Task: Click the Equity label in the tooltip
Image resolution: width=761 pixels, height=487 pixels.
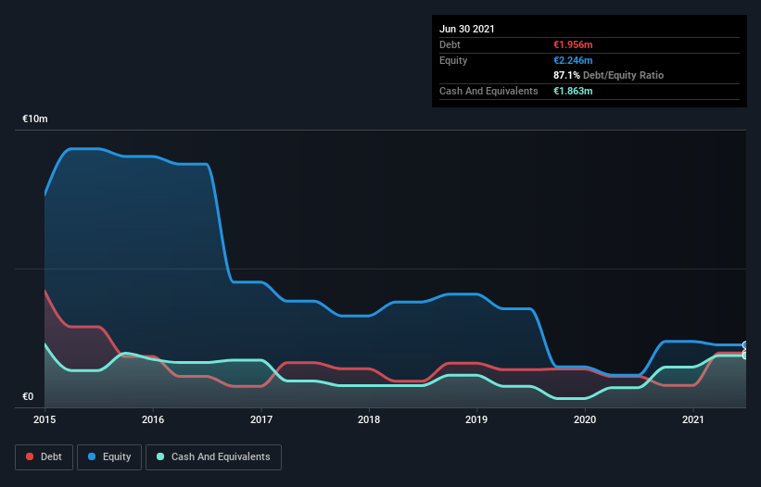Action: 453,60
